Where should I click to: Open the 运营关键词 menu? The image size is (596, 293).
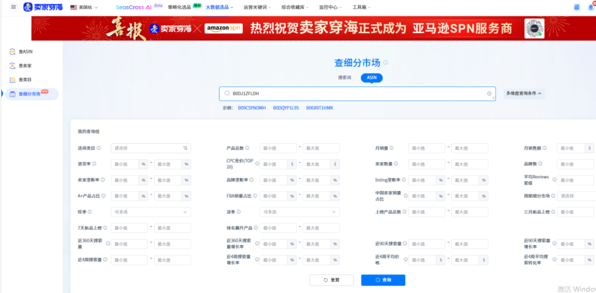pos(257,8)
